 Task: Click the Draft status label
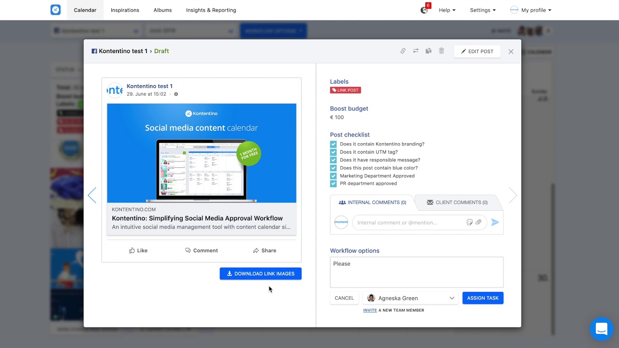[x=162, y=51]
